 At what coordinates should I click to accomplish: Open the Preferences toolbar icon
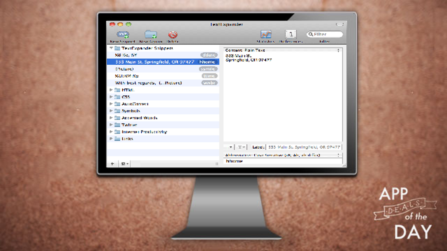click(x=291, y=34)
